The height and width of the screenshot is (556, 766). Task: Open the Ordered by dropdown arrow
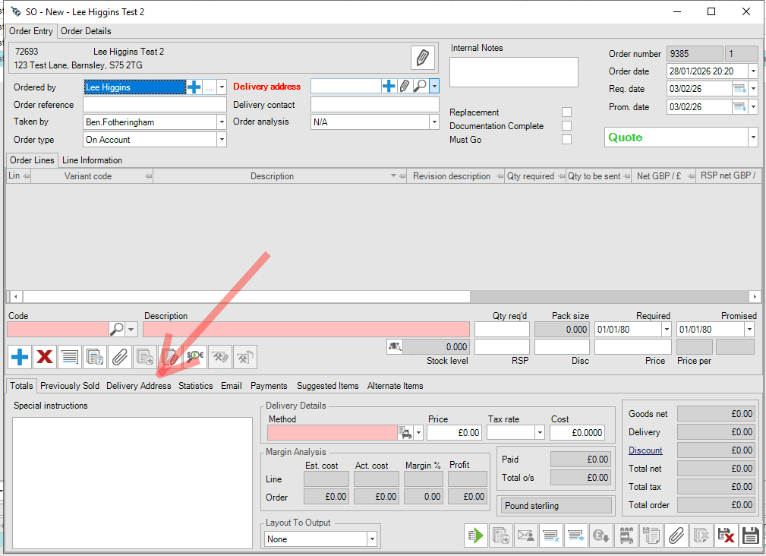point(222,87)
